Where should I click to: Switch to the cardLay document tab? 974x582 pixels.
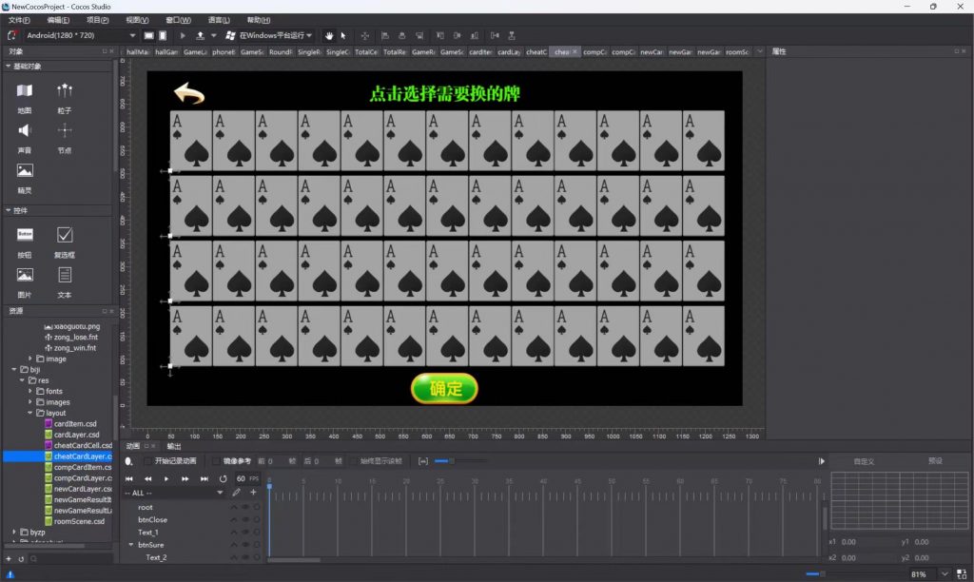click(x=509, y=52)
